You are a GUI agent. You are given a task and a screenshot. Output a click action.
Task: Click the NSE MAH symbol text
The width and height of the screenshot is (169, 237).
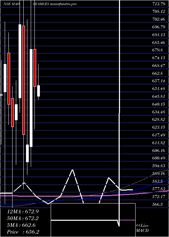coord(11,4)
